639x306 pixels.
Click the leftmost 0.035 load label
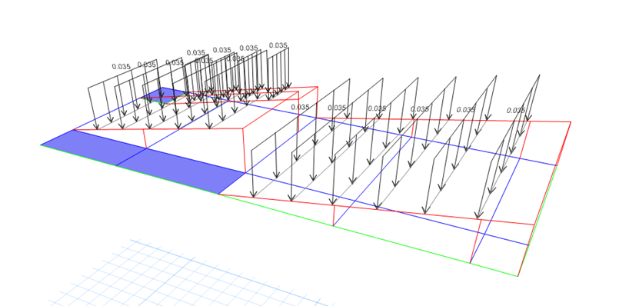[x=121, y=67]
